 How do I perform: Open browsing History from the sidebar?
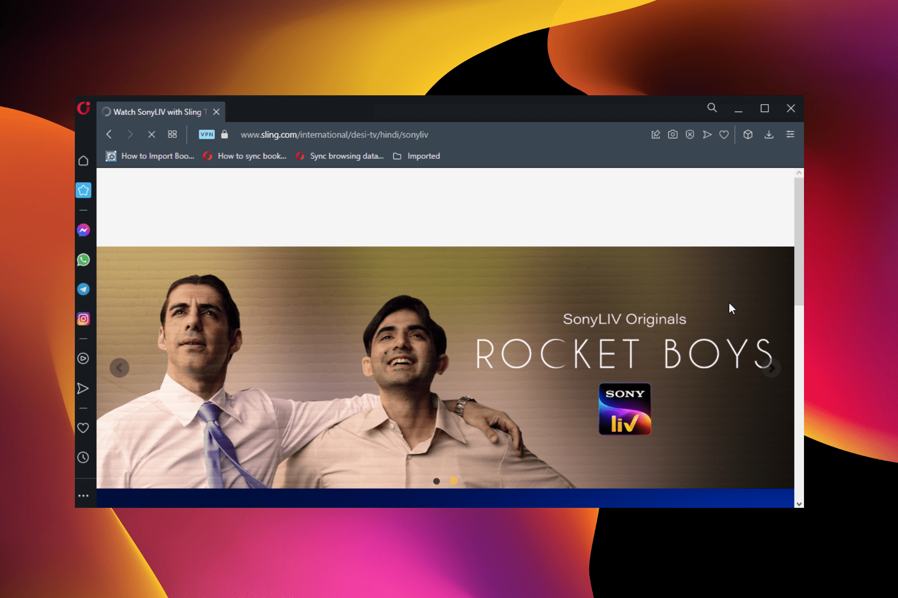(x=83, y=457)
